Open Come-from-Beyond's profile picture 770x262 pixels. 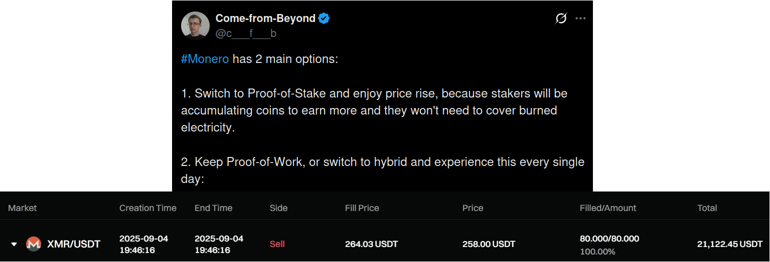(x=195, y=25)
